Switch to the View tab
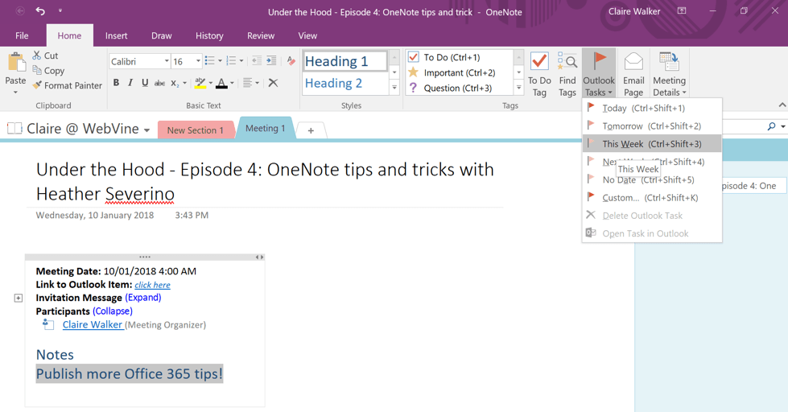 pyautogui.click(x=307, y=35)
